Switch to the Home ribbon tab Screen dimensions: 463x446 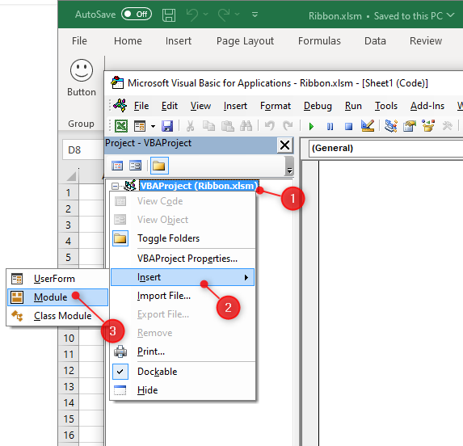coord(128,40)
